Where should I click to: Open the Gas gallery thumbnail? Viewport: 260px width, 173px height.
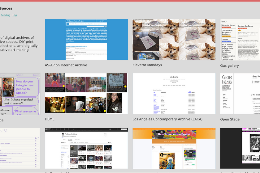click(x=240, y=40)
